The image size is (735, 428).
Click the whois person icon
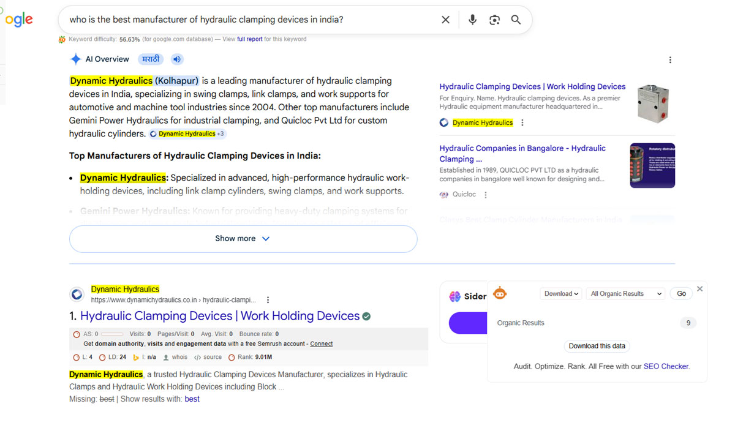coord(166,358)
